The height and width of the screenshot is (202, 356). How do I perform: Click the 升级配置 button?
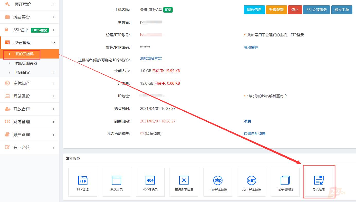click(277, 10)
